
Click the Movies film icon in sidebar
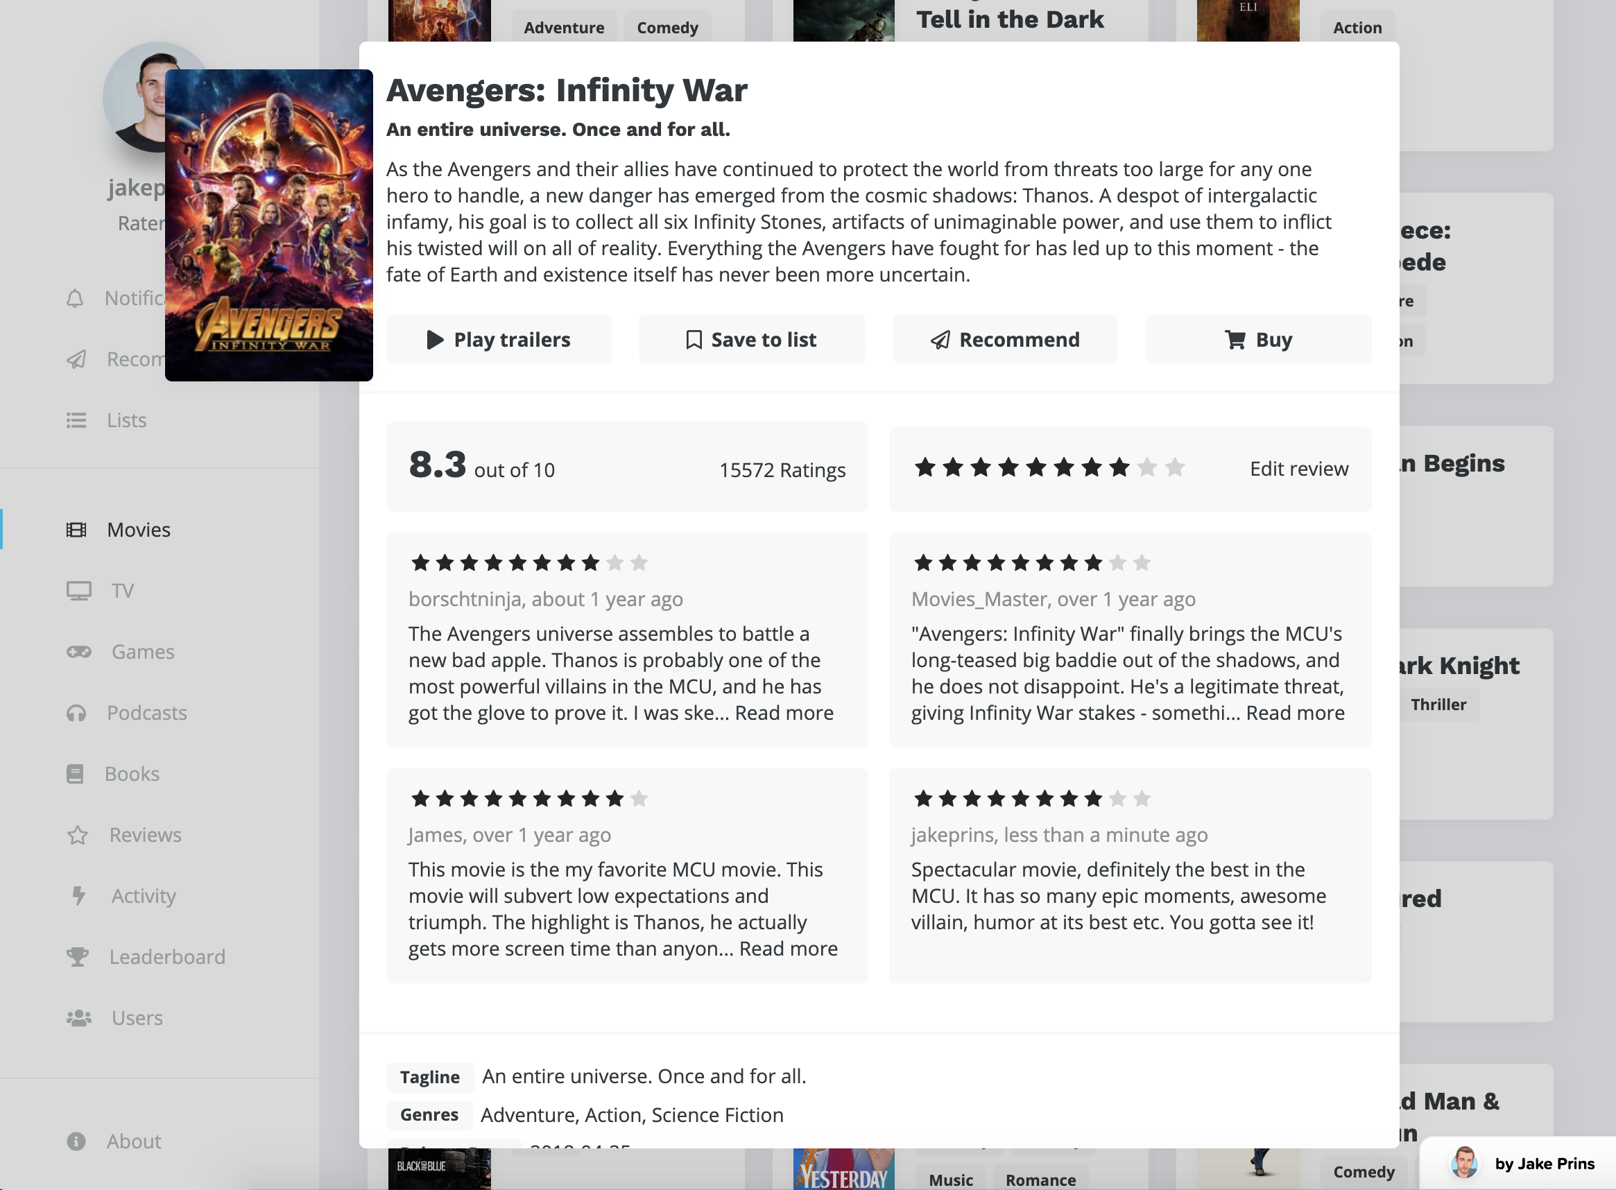(x=76, y=531)
